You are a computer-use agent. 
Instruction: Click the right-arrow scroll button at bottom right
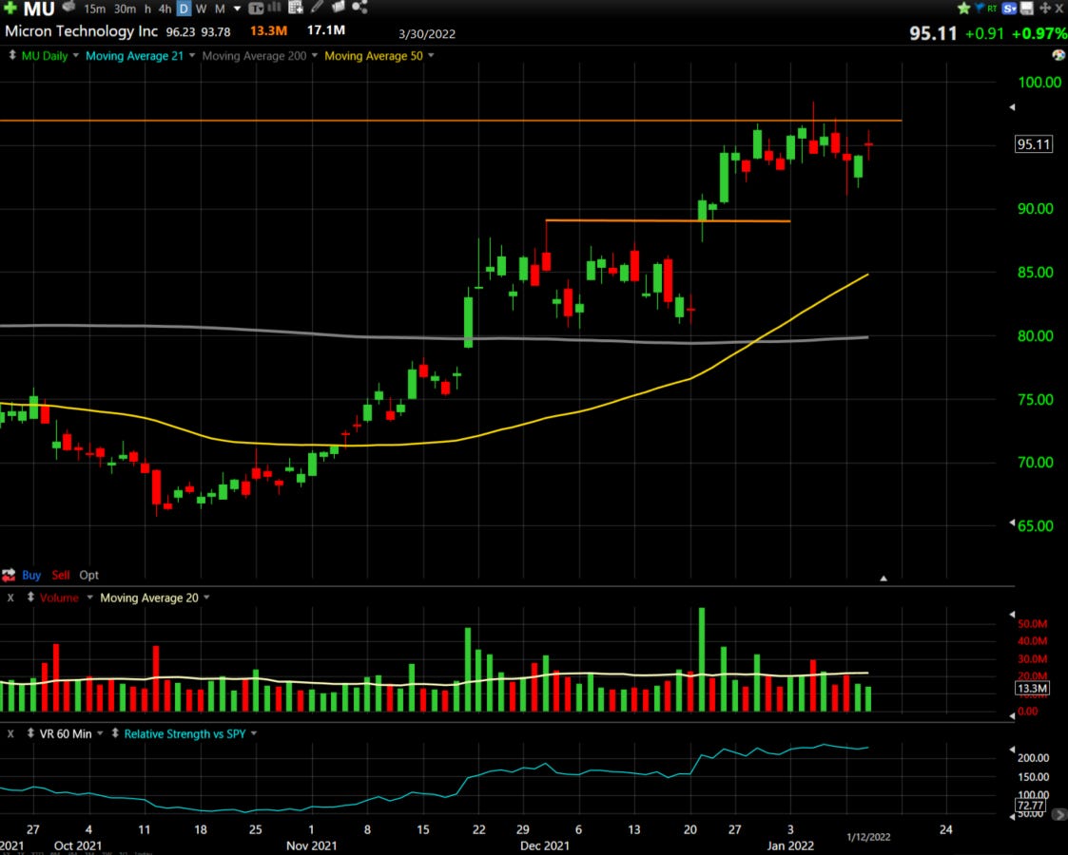[x=1059, y=814]
